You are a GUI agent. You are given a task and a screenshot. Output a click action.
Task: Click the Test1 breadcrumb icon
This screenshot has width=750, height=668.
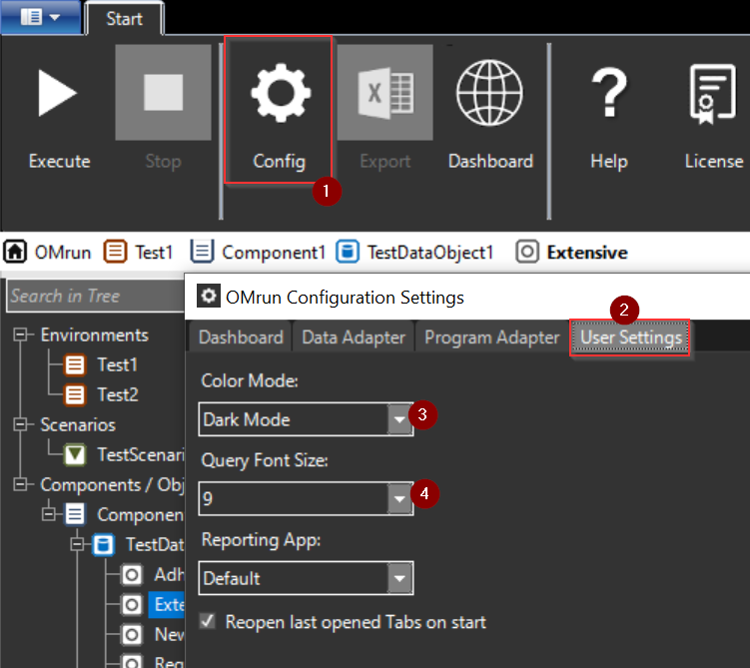tap(115, 252)
